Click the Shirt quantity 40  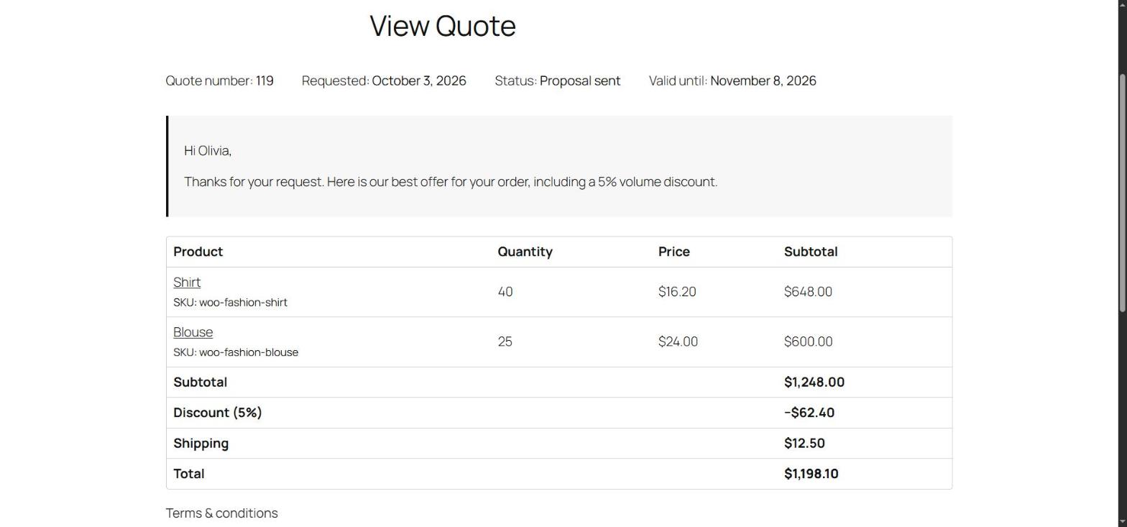coord(505,292)
